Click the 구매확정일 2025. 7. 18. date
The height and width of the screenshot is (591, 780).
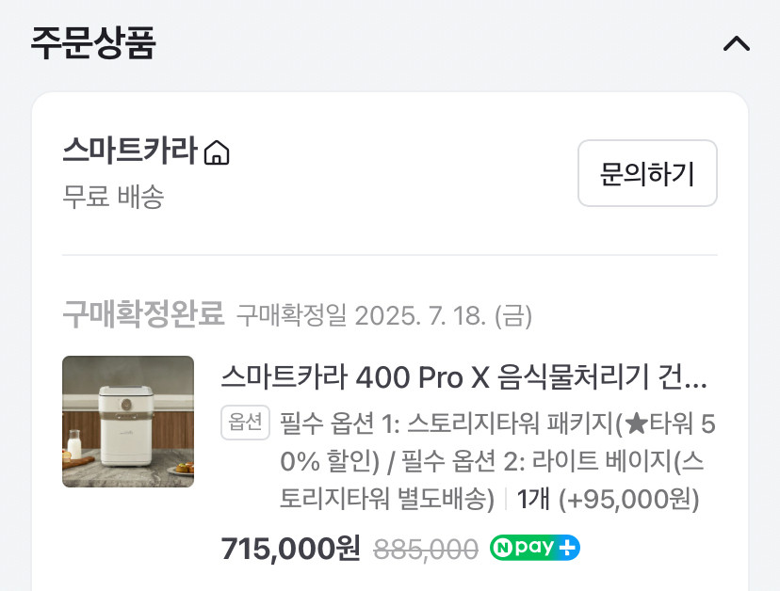coord(384,315)
